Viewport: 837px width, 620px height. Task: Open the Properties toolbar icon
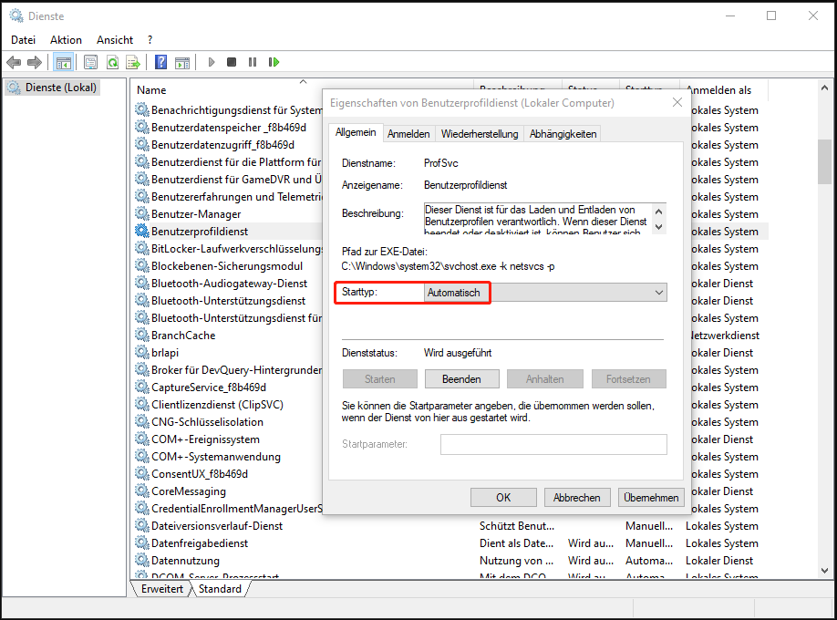(88, 61)
